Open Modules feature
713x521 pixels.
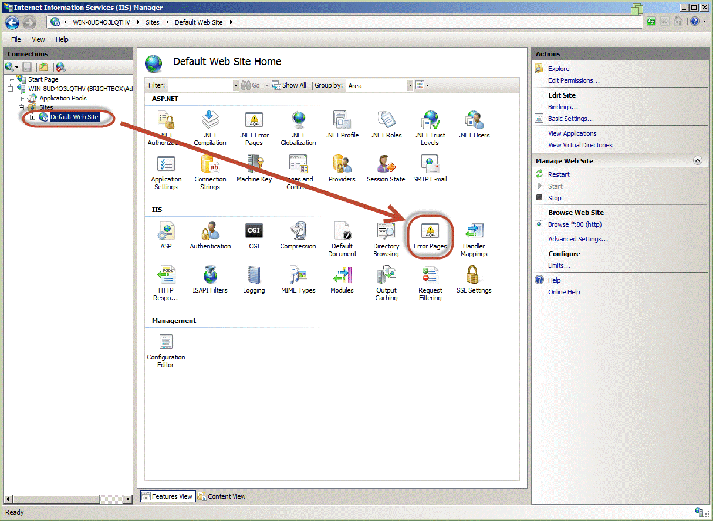[x=342, y=280]
